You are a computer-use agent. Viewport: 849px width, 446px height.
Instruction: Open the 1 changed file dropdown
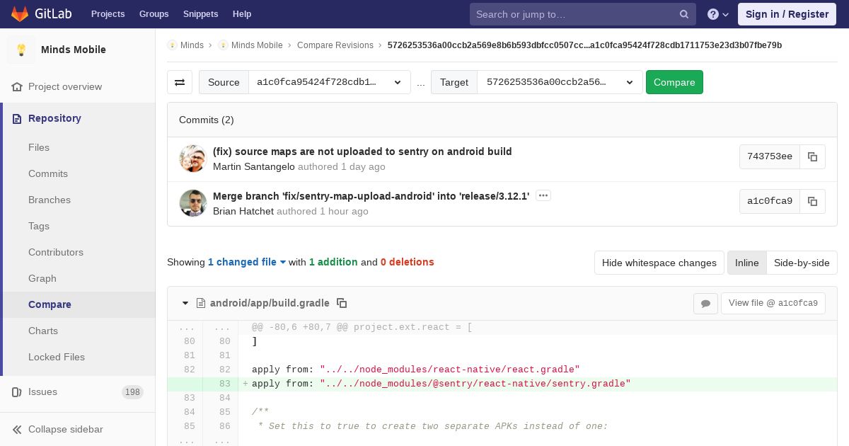click(x=247, y=262)
